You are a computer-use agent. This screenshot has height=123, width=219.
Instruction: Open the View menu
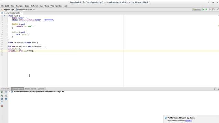point(12,6)
